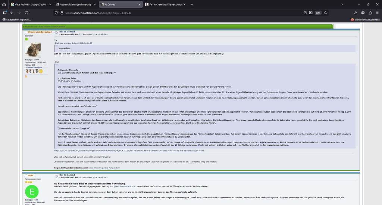
Task: Open the Firefox account icon
Action: pos(363,12)
